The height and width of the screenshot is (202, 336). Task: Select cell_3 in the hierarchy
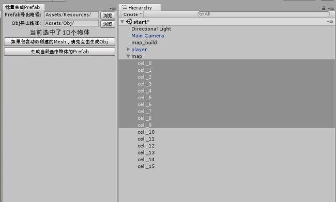tap(227, 84)
